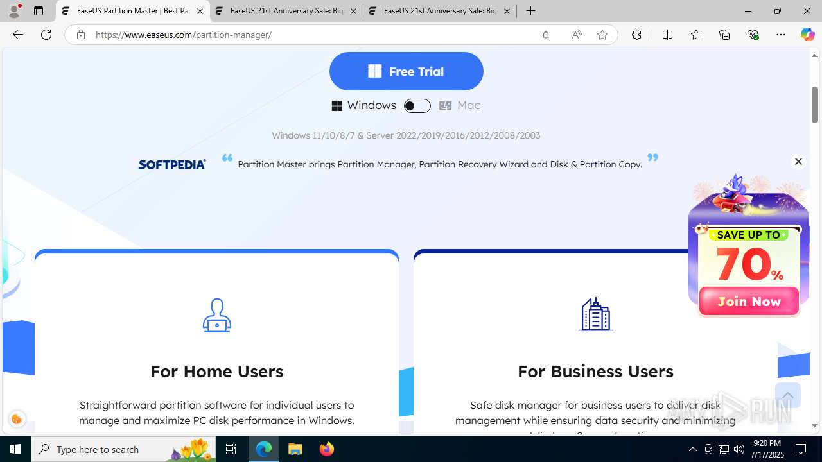Refresh the page with reload icon
The image size is (822, 462).
click(46, 35)
